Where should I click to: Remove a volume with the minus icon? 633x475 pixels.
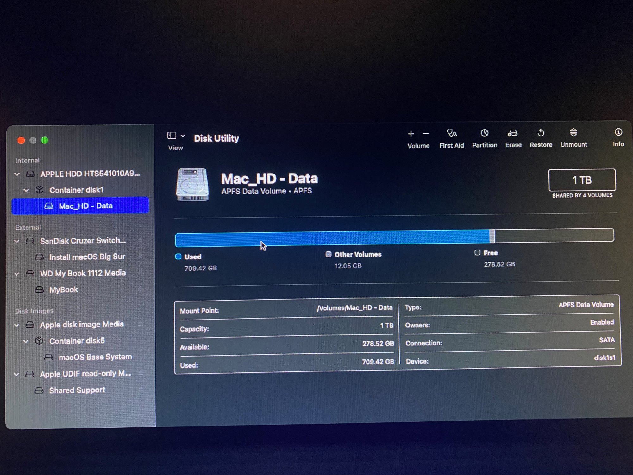coord(426,134)
